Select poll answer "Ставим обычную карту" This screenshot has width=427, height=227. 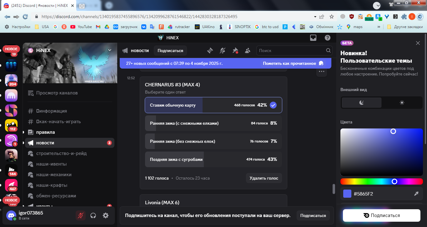coord(213,105)
